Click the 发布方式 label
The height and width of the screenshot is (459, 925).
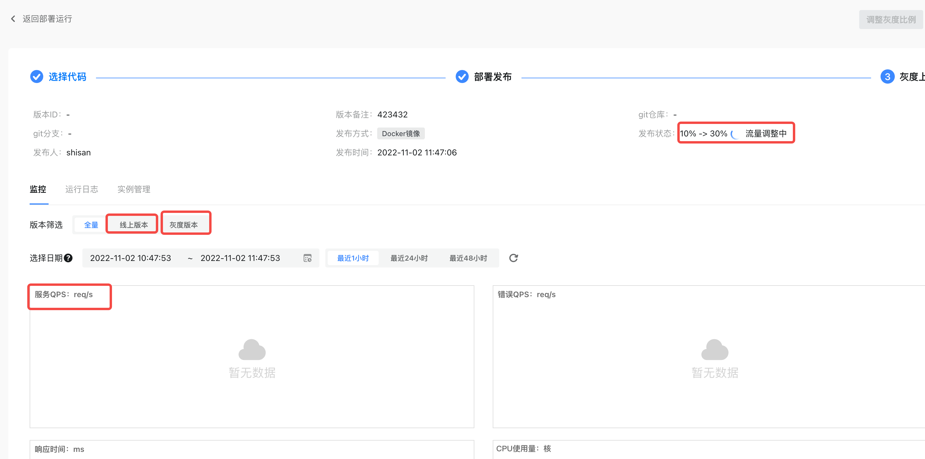pos(354,133)
